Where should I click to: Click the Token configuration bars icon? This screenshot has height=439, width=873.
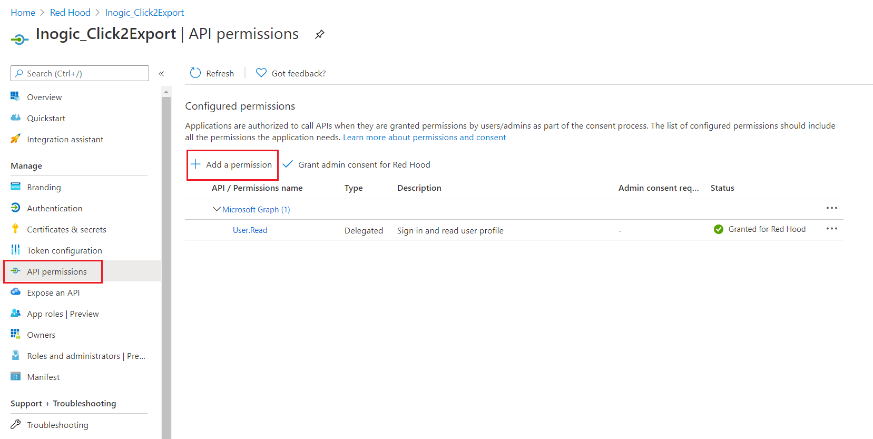click(15, 250)
